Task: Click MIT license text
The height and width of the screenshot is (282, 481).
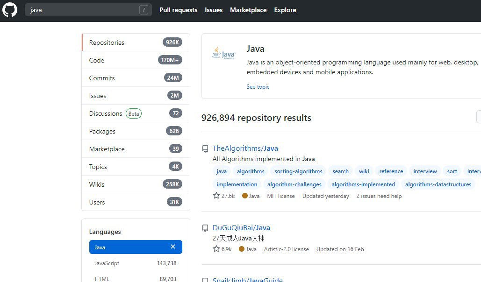Action: (280, 196)
